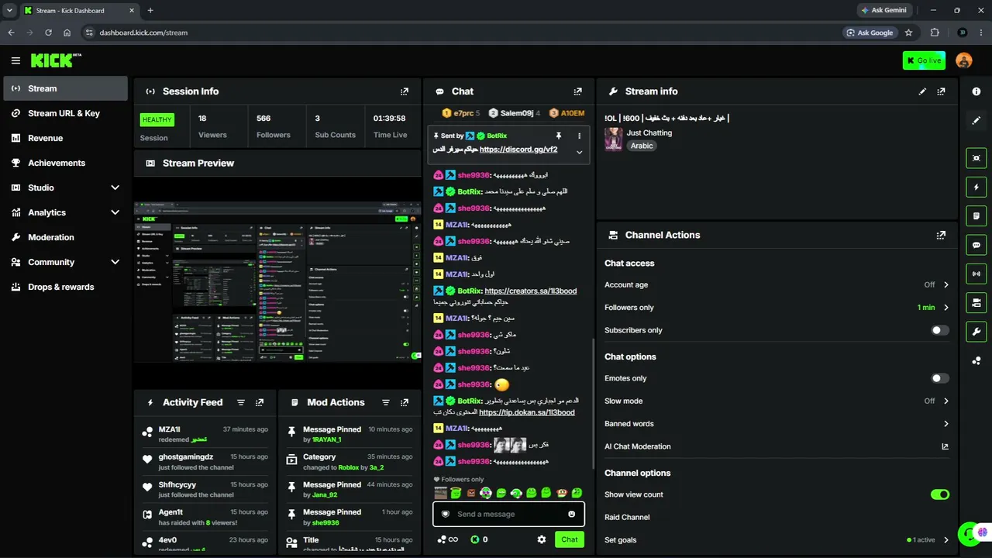Open Drops & rewards page

tap(66, 287)
